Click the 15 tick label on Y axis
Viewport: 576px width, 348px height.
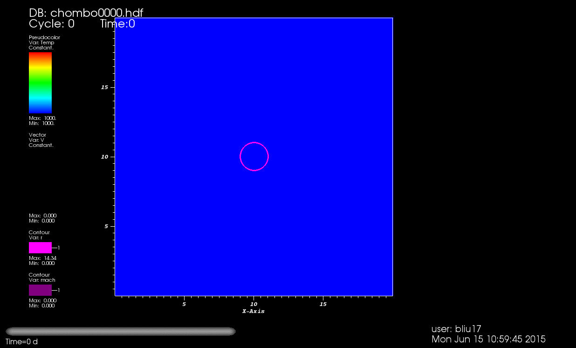click(105, 87)
